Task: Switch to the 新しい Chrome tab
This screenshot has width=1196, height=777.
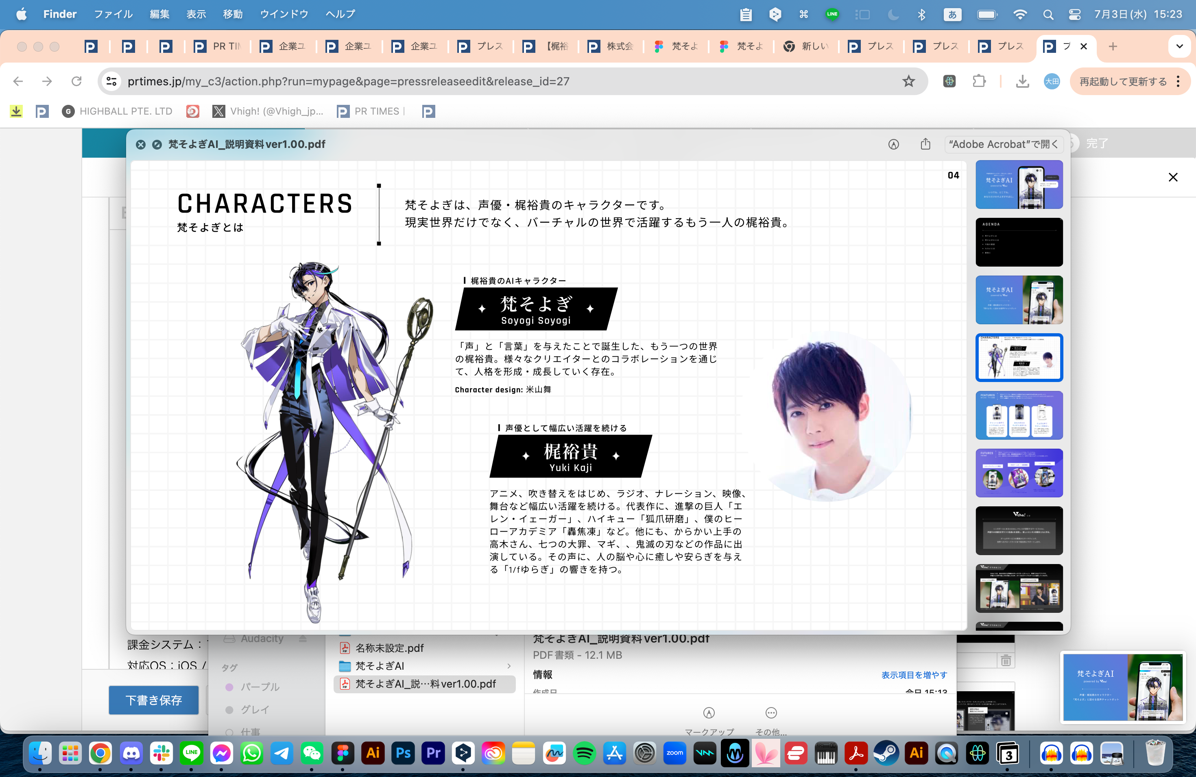Action: pos(807,47)
